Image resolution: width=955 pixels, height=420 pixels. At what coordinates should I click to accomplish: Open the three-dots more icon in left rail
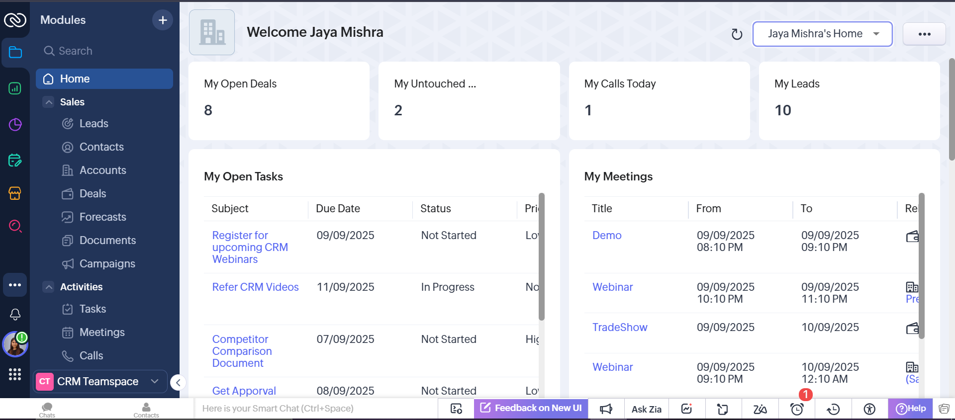pos(15,285)
